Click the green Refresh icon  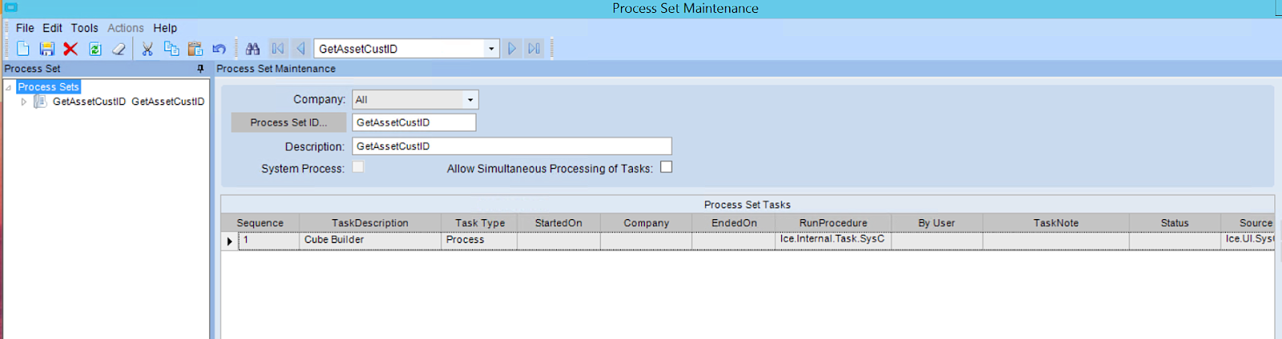point(95,49)
